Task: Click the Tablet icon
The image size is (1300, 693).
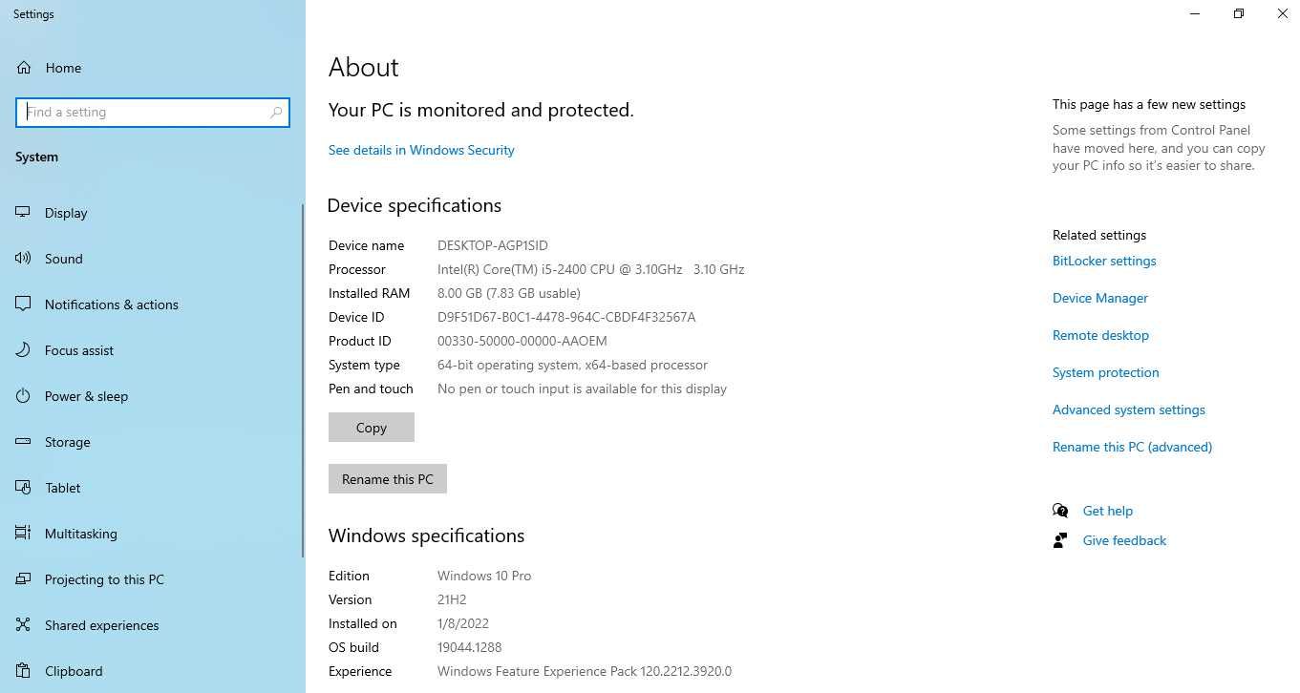Action: coord(23,488)
